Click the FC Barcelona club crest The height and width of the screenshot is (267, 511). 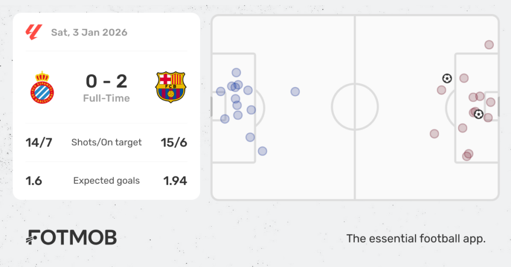tap(171, 87)
